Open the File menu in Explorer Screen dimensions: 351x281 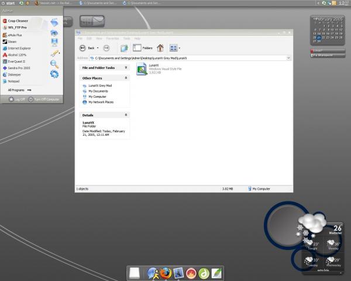pyautogui.click(x=80, y=39)
